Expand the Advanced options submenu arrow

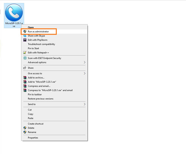point(84,62)
